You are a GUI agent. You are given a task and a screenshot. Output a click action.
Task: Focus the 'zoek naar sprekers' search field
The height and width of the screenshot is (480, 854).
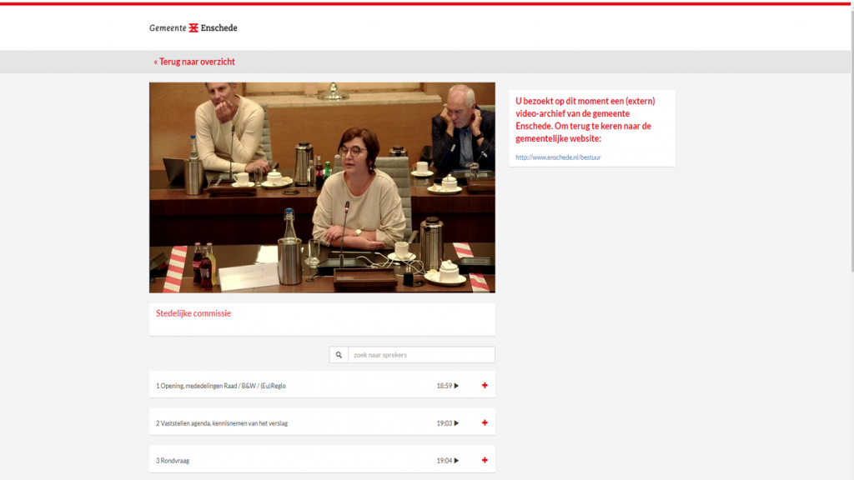420,355
